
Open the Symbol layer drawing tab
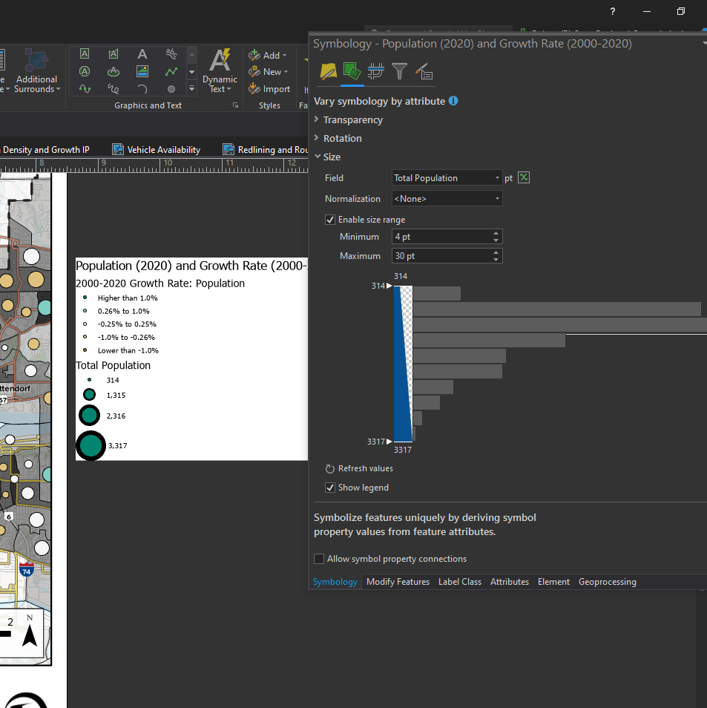coord(375,71)
